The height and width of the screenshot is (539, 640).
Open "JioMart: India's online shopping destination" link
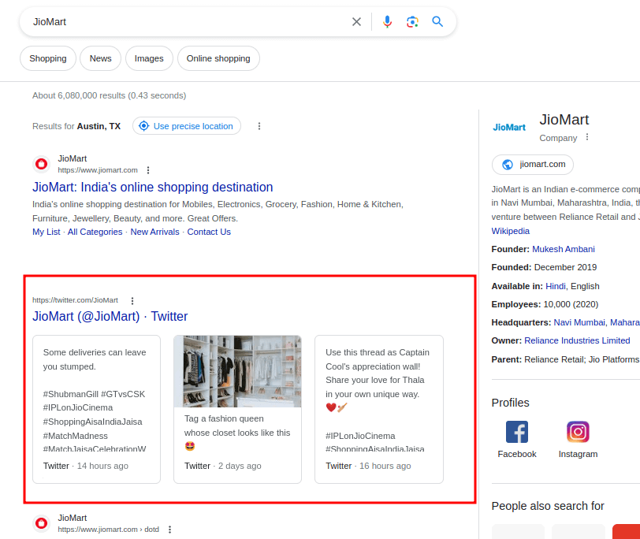(x=152, y=188)
